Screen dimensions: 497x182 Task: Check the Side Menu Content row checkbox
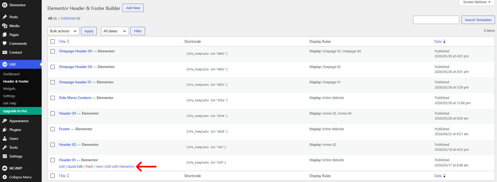[x=53, y=98]
